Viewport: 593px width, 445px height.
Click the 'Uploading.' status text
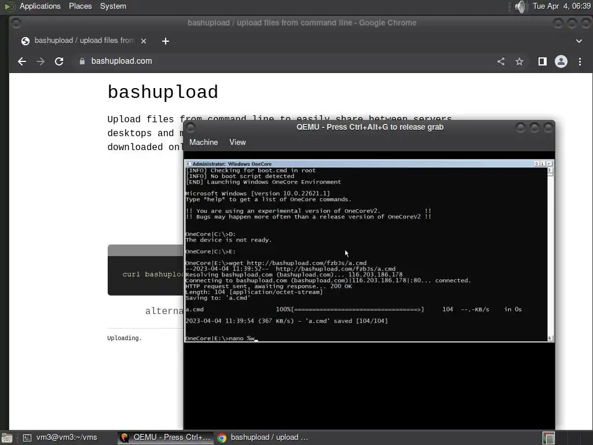point(125,338)
